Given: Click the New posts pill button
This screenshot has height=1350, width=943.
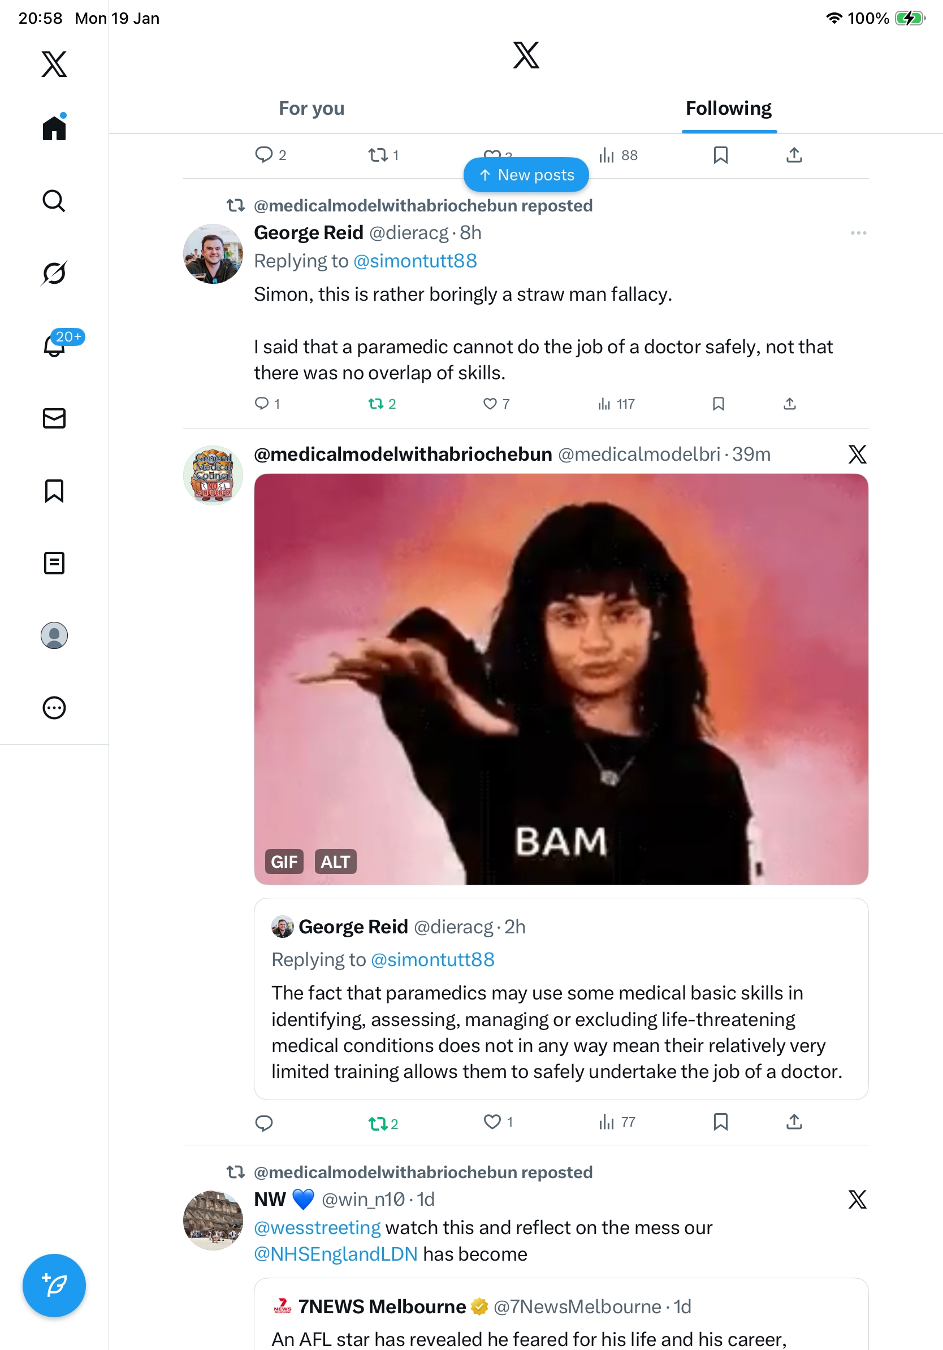Looking at the screenshot, I should point(526,175).
